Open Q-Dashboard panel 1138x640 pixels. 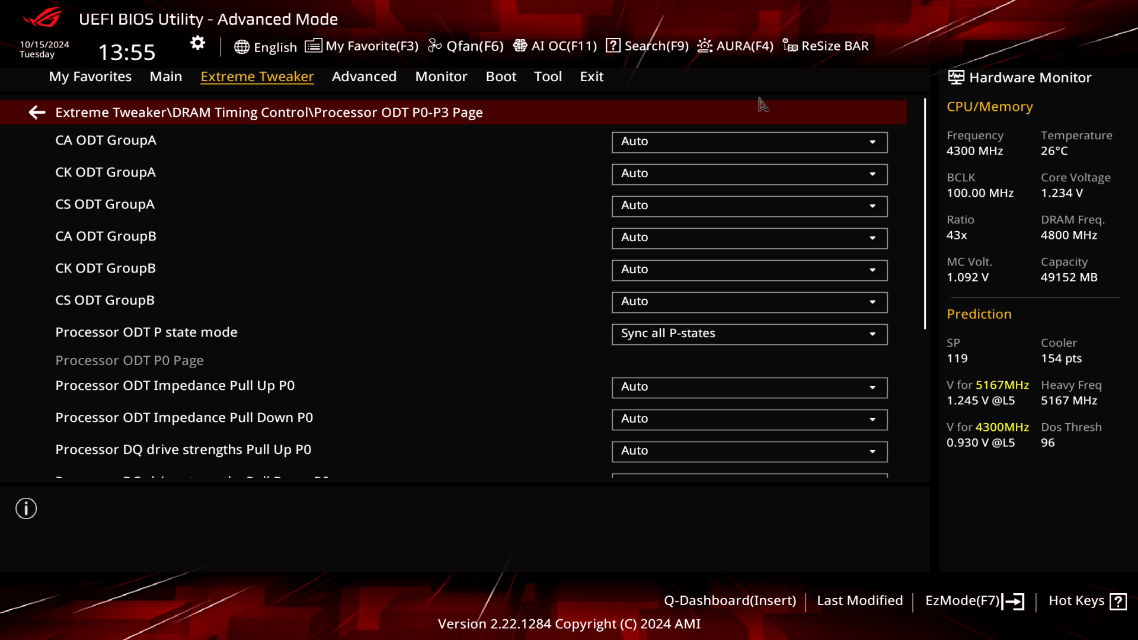tap(730, 600)
